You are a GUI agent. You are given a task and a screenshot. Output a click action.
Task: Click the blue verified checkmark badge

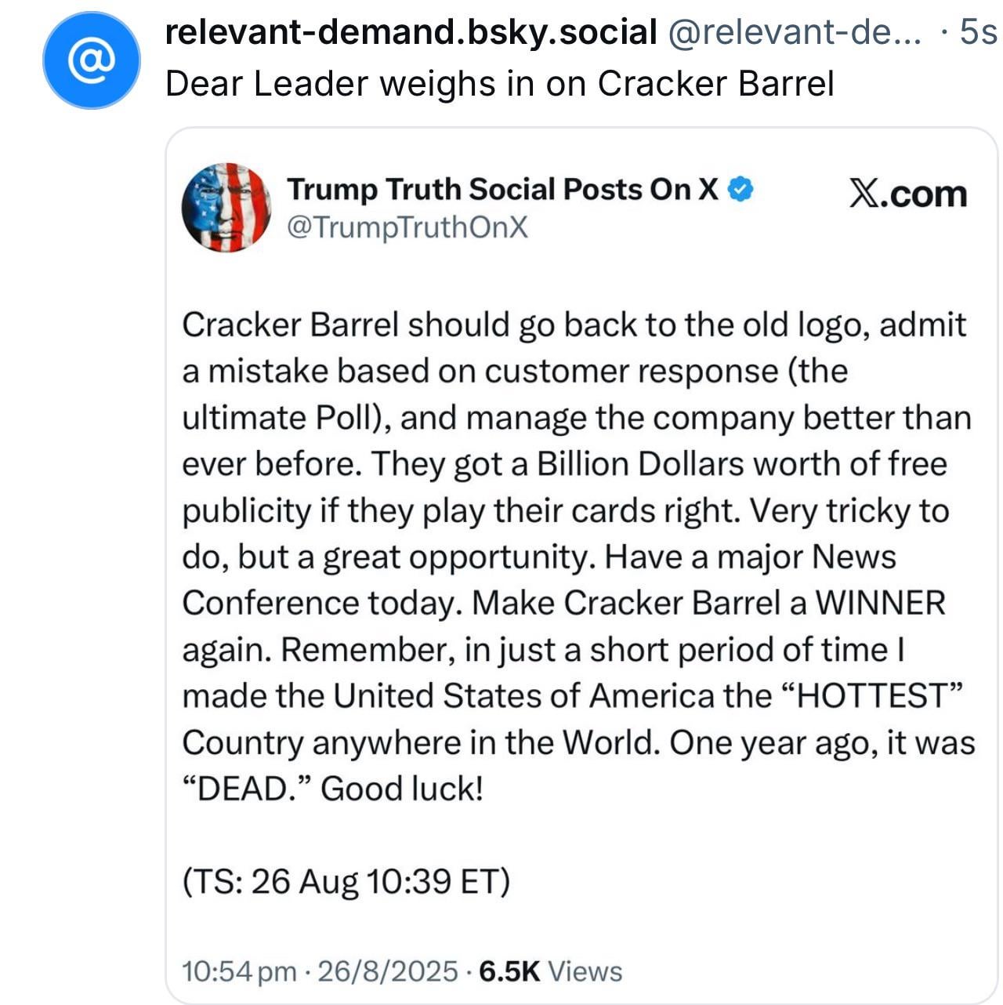click(740, 189)
